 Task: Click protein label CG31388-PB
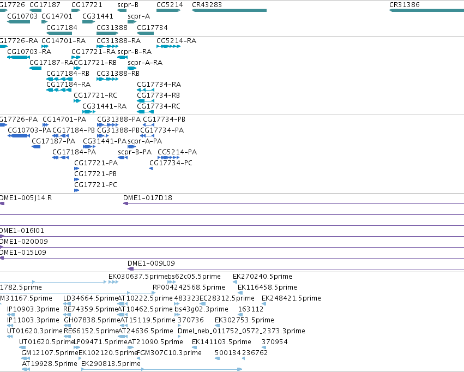pos(118,130)
